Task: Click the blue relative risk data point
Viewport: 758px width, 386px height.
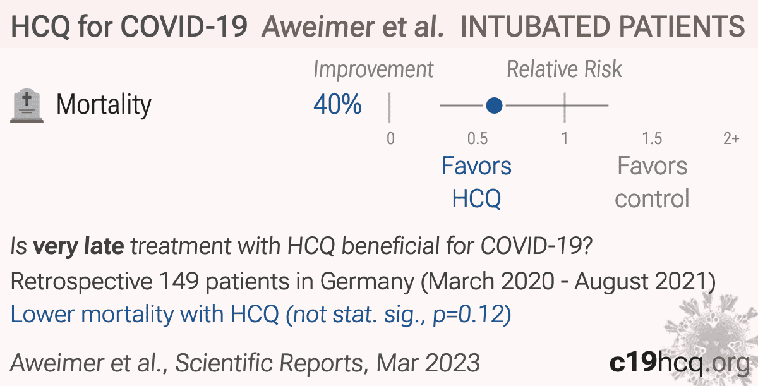Action: [495, 106]
